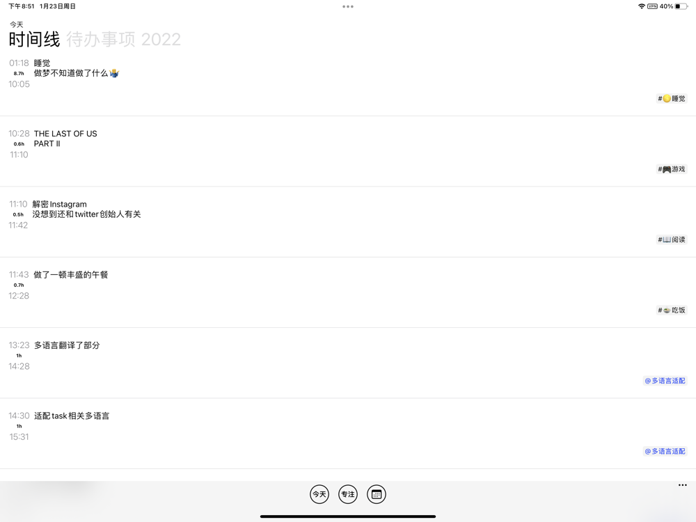
Task: Open THE LAST OF US PART II entry
Action: click(65, 139)
